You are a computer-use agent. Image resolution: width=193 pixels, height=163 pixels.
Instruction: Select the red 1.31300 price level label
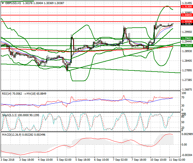186,6
